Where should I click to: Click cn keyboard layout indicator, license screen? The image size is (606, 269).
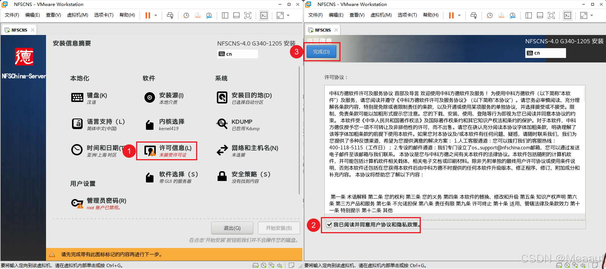[x=545, y=53]
